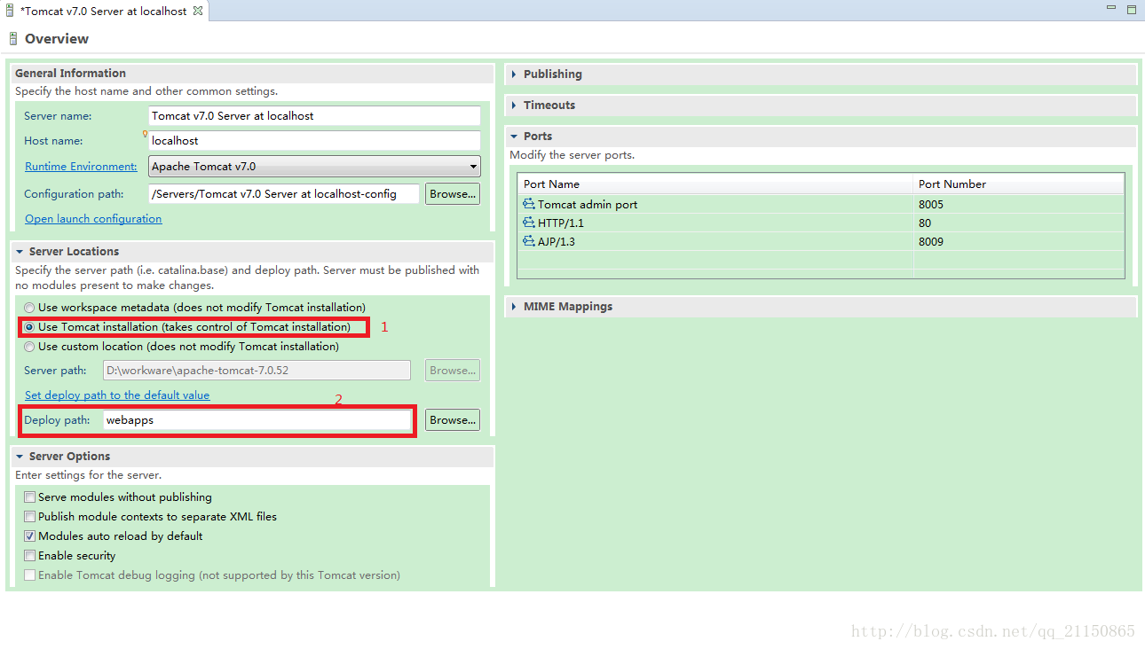Select Use workspace metadata option

pos(30,308)
